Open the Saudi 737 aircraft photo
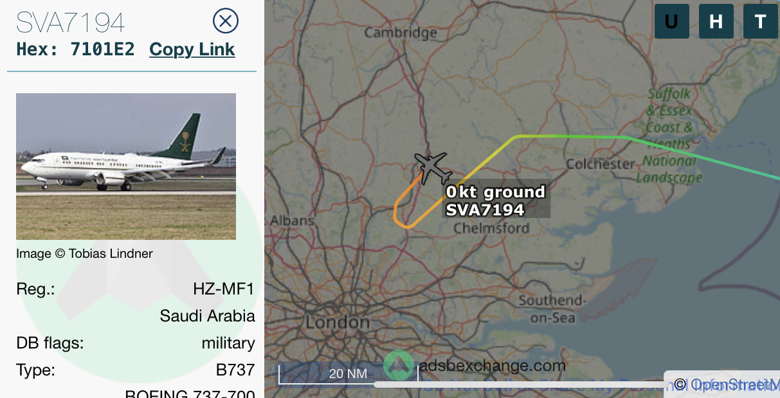780x398 pixels. tap(126, 167)
